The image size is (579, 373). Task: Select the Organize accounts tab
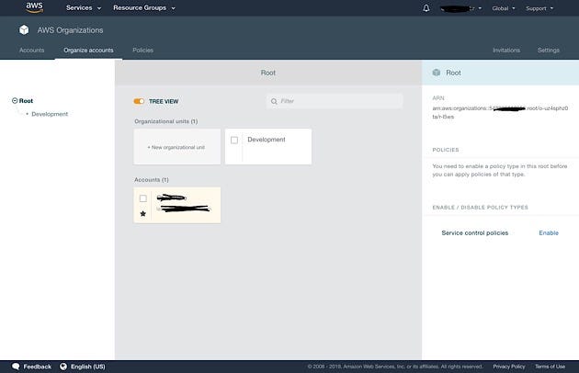tap(88, 50)
